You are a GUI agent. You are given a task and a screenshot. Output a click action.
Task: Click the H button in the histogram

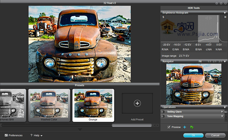click(x=225, y=17)
